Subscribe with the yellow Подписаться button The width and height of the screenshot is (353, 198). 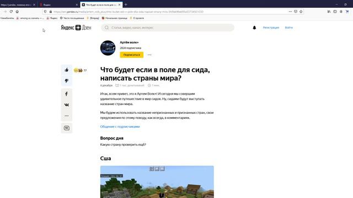131,54
